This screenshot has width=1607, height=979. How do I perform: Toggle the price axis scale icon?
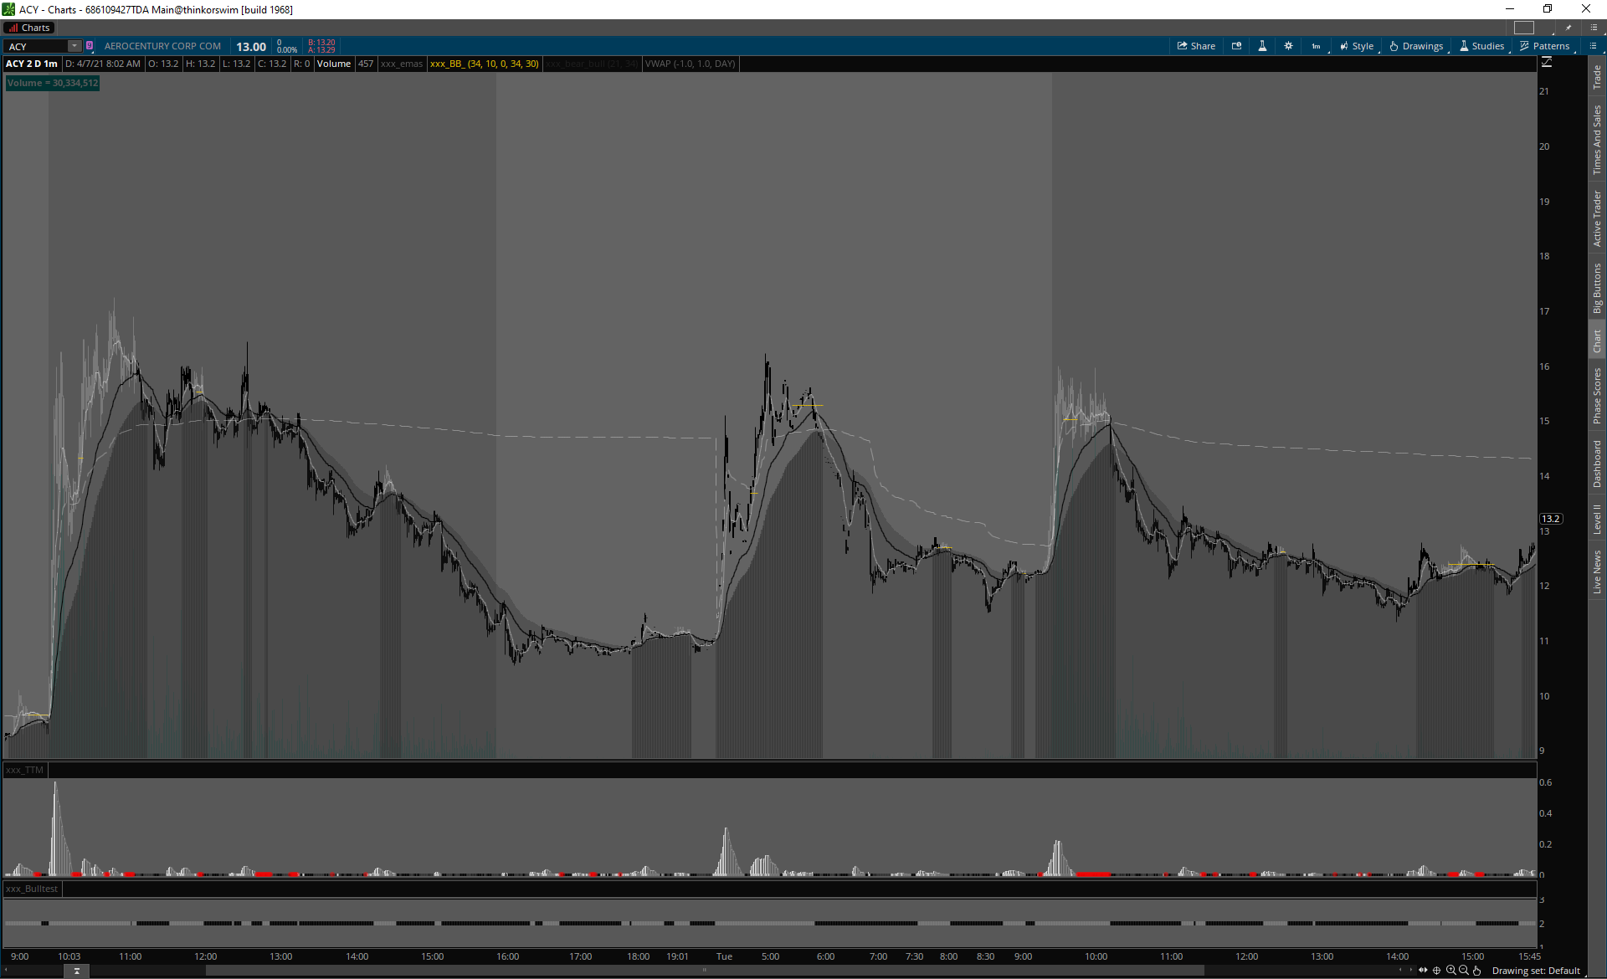1546,63
